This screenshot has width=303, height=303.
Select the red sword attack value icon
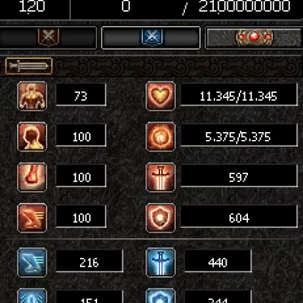(161, 178)
